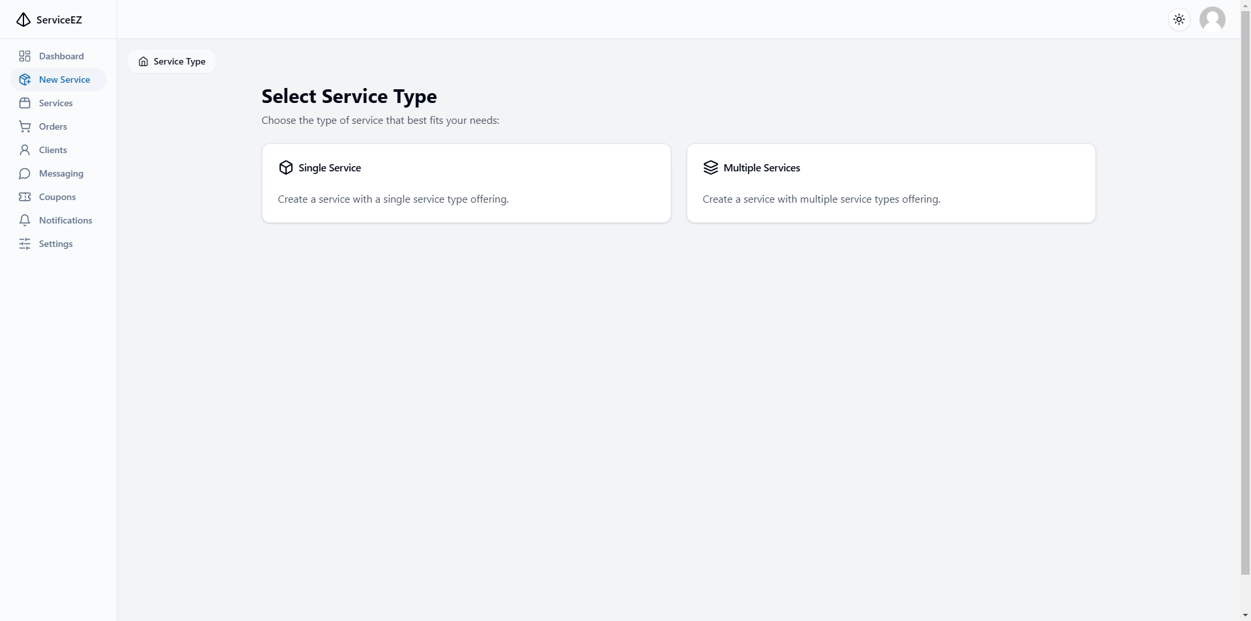
Task: Click the Services package icon
Action: [x=25, y=103]
